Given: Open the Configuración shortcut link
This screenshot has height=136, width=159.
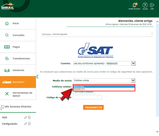Looking at the screenshot, I should pos(10,124).
